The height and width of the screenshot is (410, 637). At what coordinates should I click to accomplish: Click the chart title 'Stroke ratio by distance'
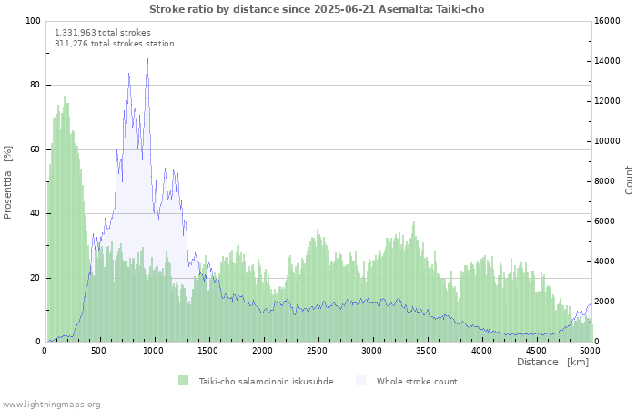pos(317,9)
